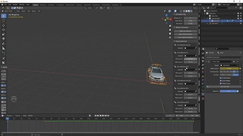Select the Add Cube tool
This screenshot has width=243, height=136.
click(3, 53)
